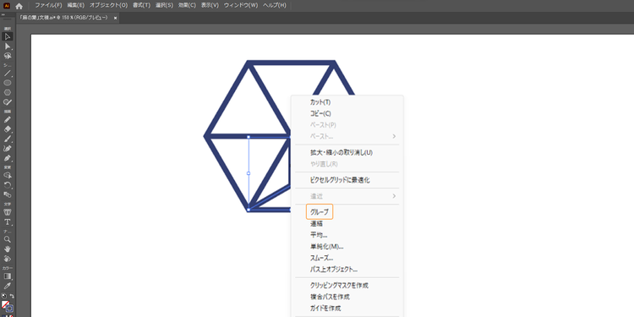Click the Swap Fill and Stroke arrows
This screenshot has height=317, width=634.
[12, 296]
